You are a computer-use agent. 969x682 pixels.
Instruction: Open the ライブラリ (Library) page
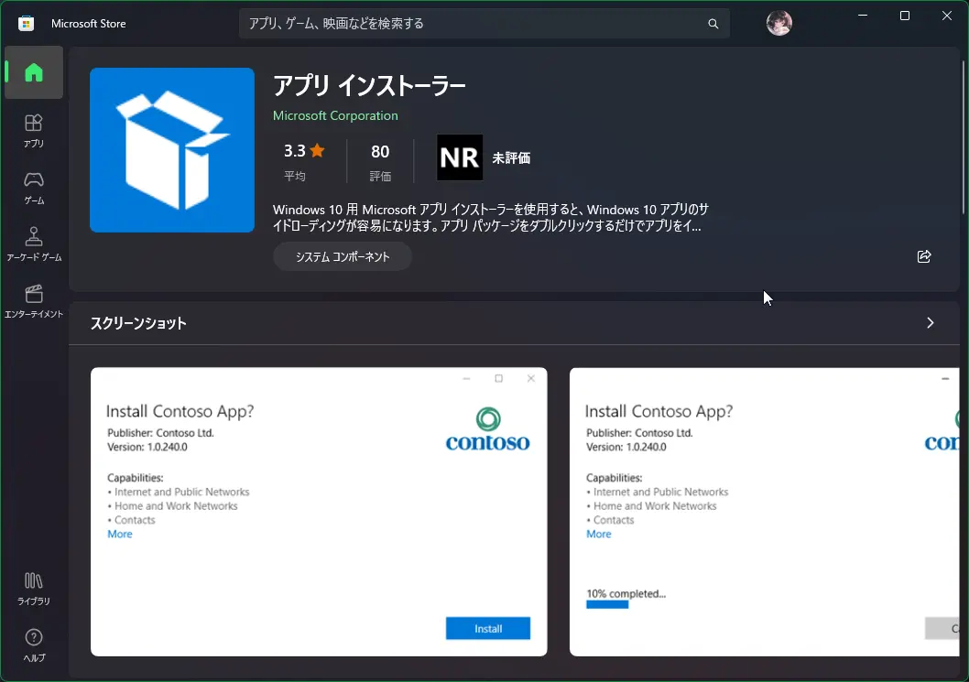tap(34, 588)
